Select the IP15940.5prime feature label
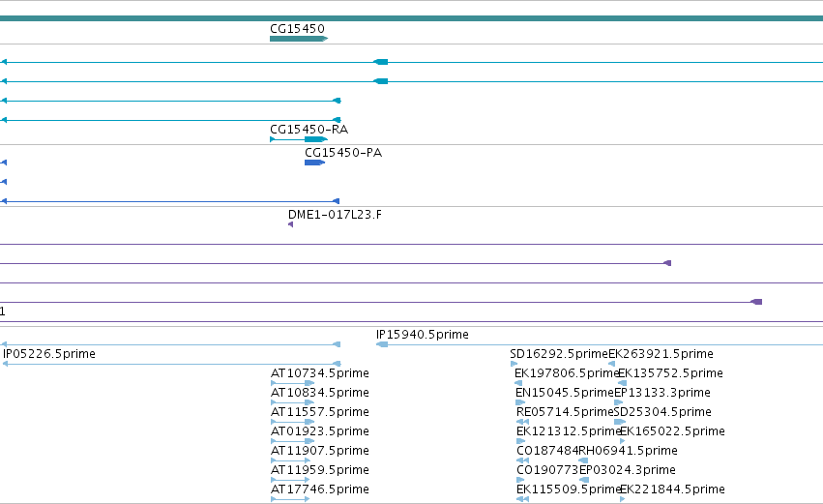Image resolution: width=823 pixels, height=504 pixels. click(422, 335)
